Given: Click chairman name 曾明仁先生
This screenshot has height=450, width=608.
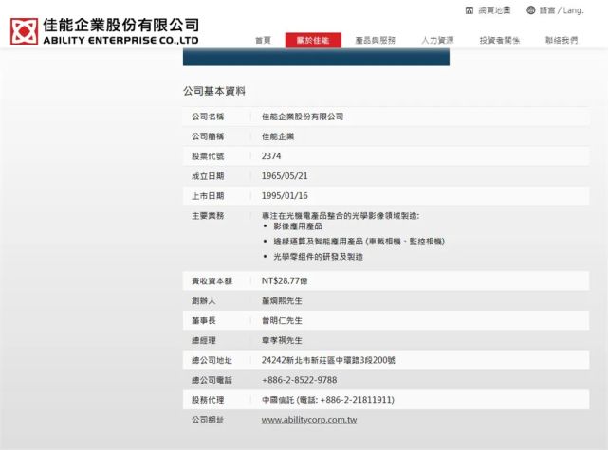Looking at the screenshot, I should (282, 320).
